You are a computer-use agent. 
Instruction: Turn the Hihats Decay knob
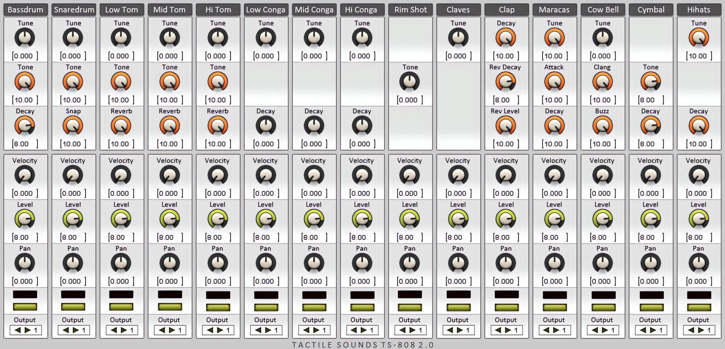[x=698, y=125]
